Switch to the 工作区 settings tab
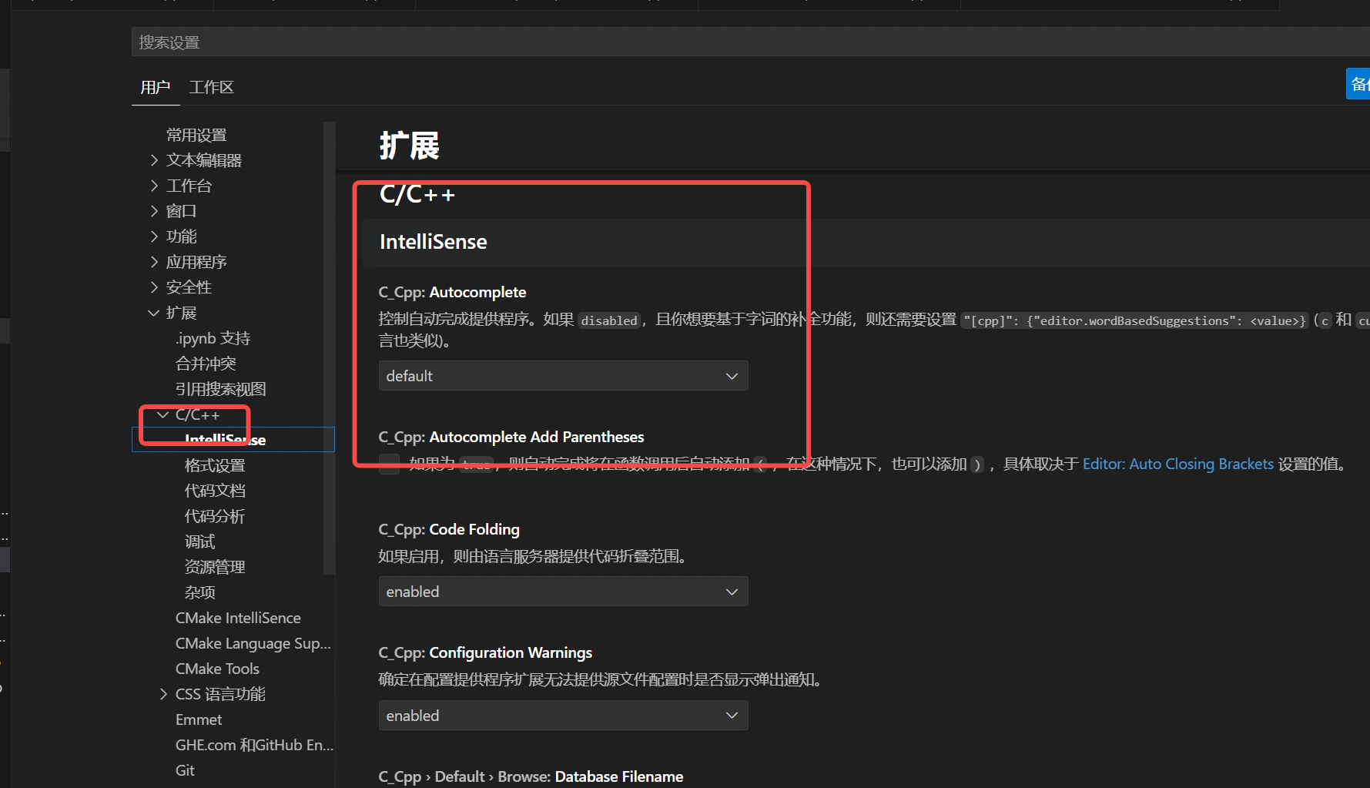The image size is (1370, 788). [211, 87]
